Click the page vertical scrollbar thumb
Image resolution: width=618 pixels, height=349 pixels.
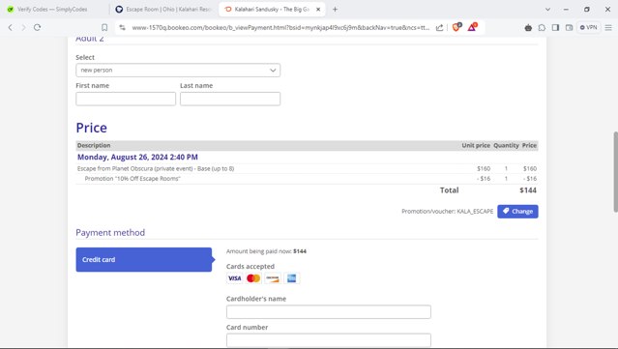click(615, 172)
